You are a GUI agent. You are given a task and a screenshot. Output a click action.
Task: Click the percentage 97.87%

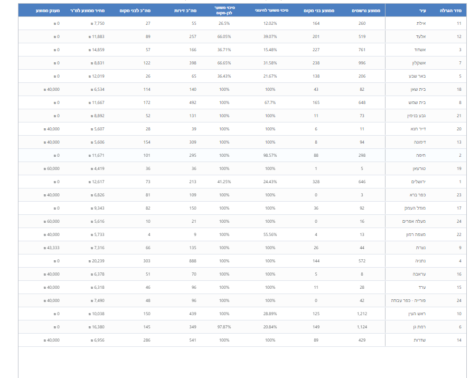224,327
